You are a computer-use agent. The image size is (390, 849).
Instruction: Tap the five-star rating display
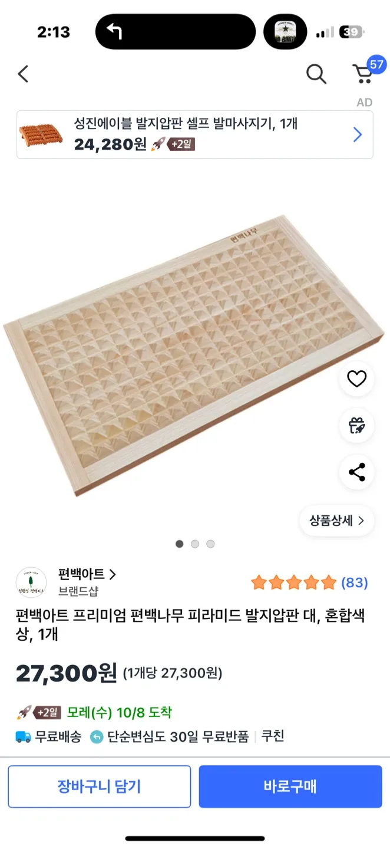click(x=293, y=583)
